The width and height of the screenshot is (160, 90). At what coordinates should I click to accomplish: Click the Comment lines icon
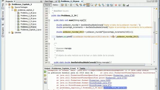pyautogui.click(x=124, y=5)
